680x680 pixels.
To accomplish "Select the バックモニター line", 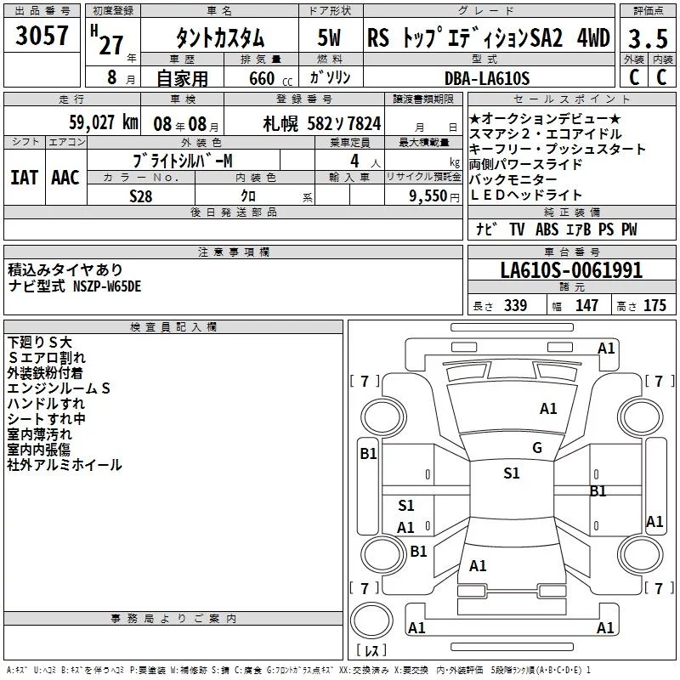I will coord(513,179).
